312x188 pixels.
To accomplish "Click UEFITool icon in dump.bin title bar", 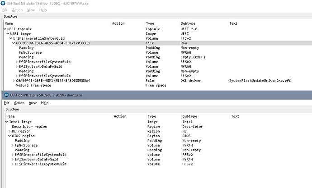I will (x=4, y=95).
